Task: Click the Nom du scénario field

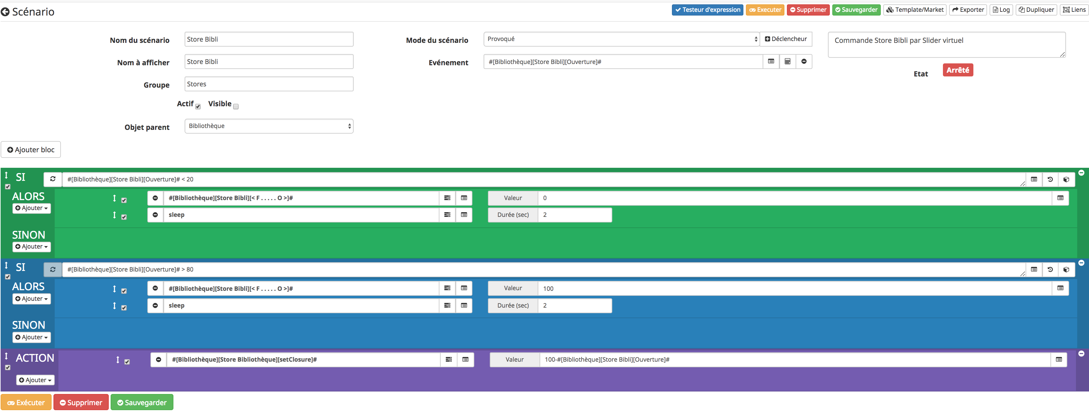Action: pos(269,39)
